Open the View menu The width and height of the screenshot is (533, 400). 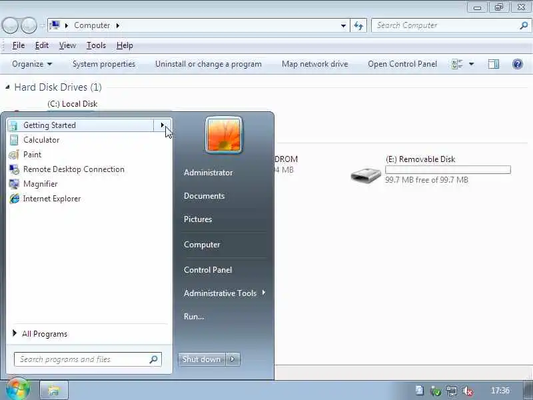point(67,45)
